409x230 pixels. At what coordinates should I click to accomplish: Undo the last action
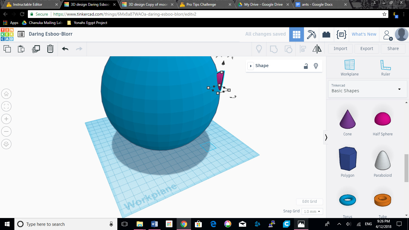coord(65,49)
